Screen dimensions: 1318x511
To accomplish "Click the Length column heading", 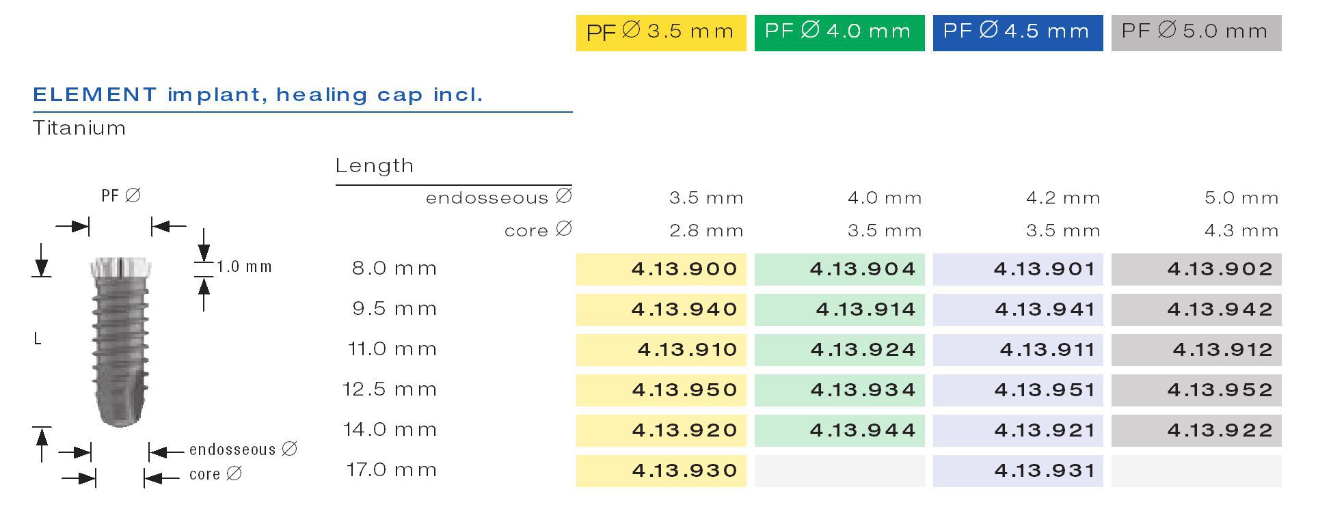I will [x=375, y=166].
